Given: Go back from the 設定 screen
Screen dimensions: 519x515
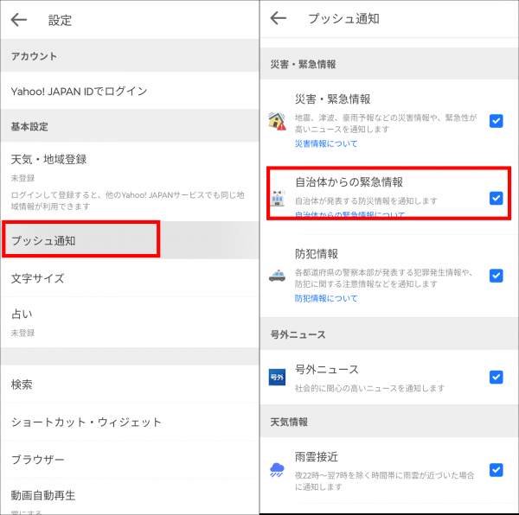Looking at the screenshot, I should point(18,20).
